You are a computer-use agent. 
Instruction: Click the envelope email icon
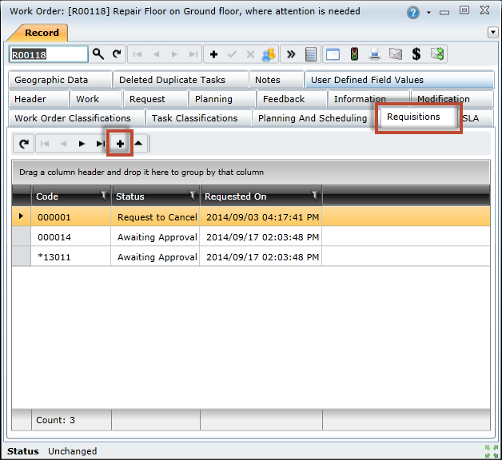click(x=395, y=54)
